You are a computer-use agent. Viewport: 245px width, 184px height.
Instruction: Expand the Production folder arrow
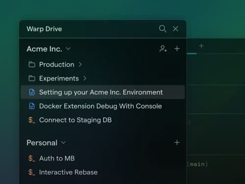(x=80, y=64)
